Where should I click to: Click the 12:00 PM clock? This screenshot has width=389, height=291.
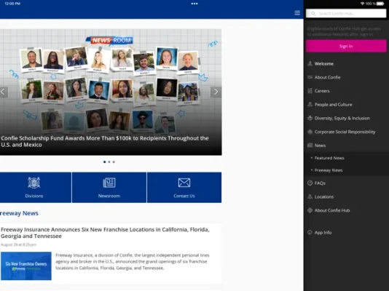point(12,4)
